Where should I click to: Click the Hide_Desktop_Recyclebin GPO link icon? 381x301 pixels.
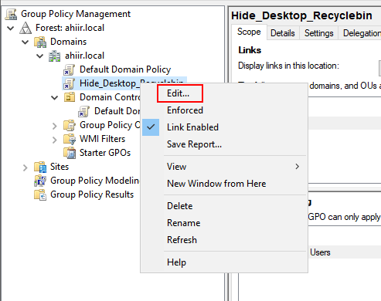coord(70,83)
